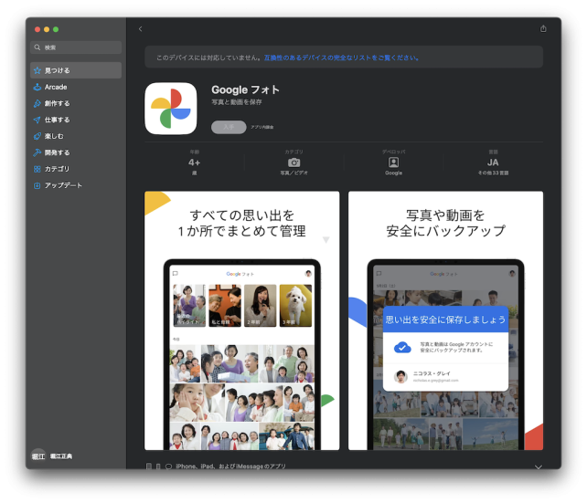The width and height of the screenshot is (587, 503).
Task: Click the アップデート label in the sidebar
Action: click(x=63, y=185)
